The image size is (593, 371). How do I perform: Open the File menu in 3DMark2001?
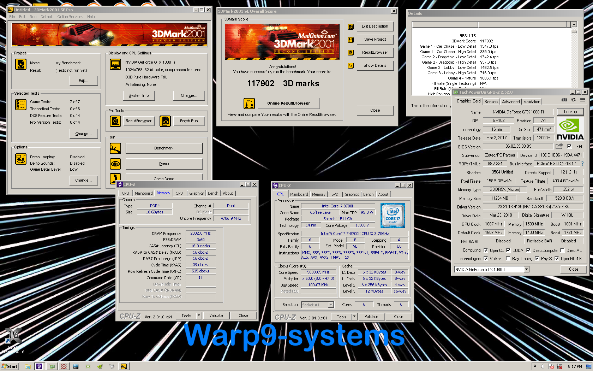[x=12, y=17]
